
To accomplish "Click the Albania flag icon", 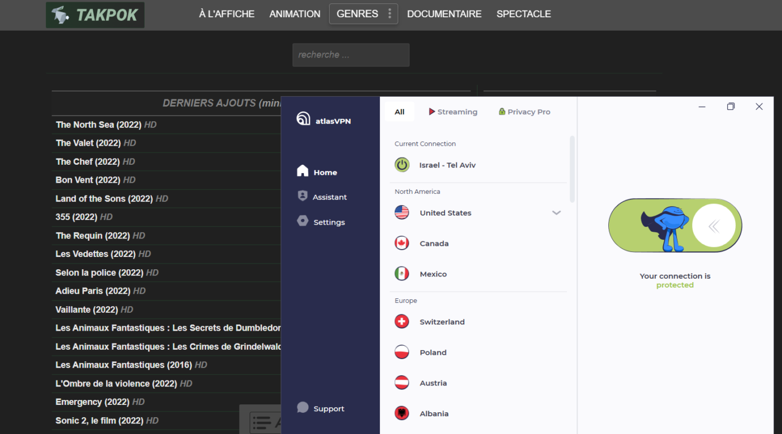I will [402, 414].
